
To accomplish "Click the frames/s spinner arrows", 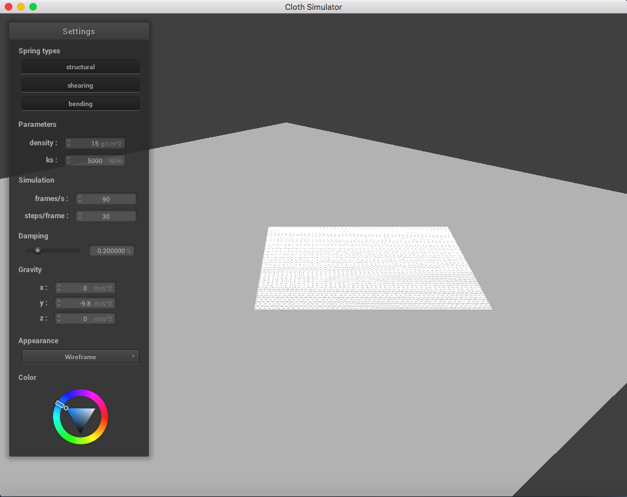I will pyautogui.click(x=80, y=199).
